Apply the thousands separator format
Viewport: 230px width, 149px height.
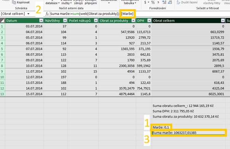pos(158,2)
